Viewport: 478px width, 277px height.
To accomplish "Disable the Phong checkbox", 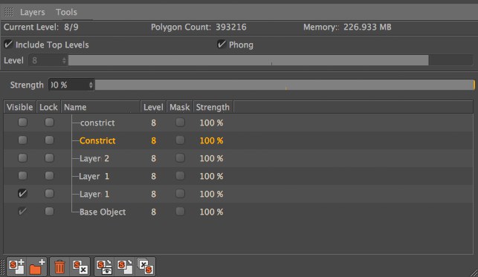I will click(x=222, y=45).
